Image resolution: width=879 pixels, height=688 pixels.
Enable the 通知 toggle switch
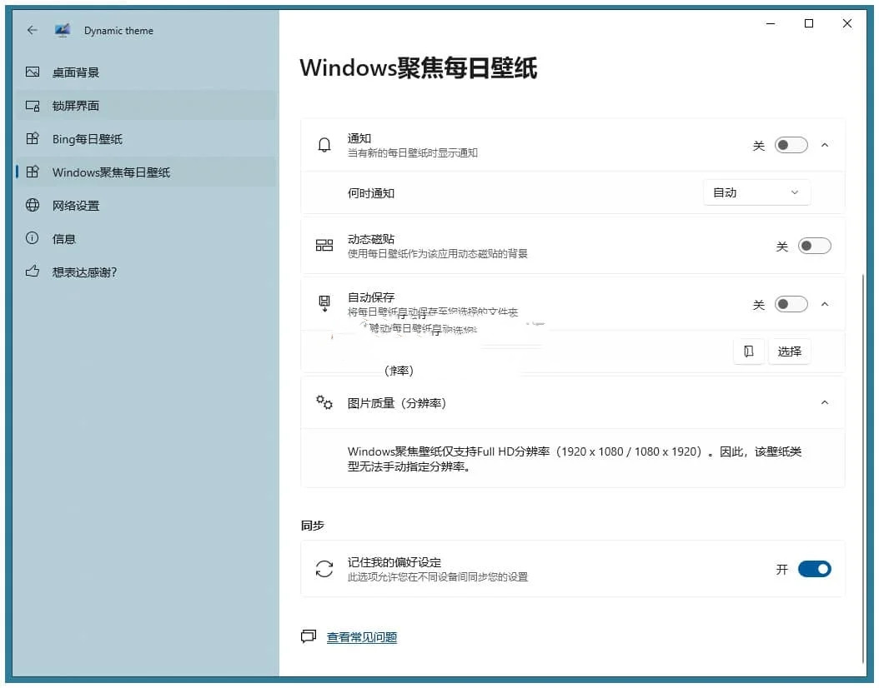click(x=791, y=145)
